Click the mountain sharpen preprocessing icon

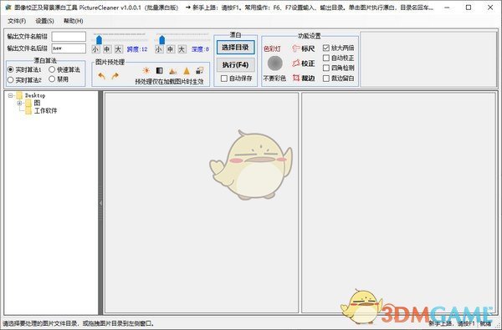tap(173, 71)
